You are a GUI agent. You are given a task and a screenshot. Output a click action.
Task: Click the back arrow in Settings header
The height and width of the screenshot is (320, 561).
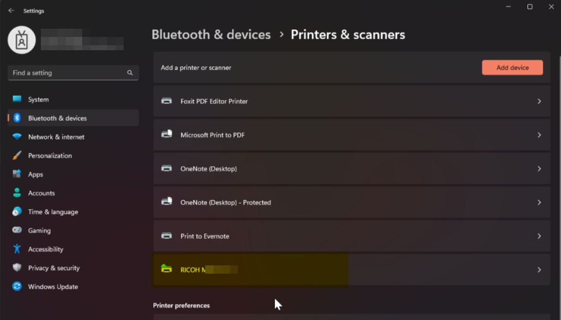[11, 10]
